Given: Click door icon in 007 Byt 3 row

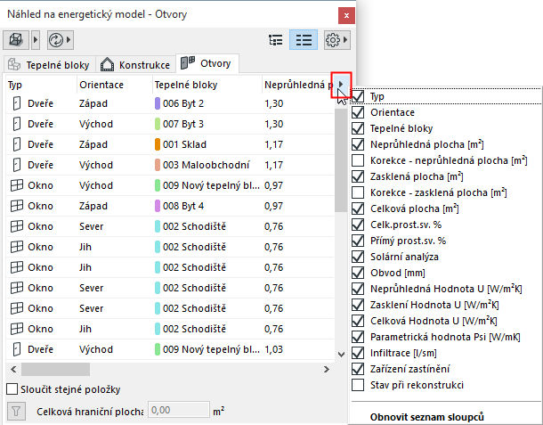Looking at the screenshot, I should [17, 124].
